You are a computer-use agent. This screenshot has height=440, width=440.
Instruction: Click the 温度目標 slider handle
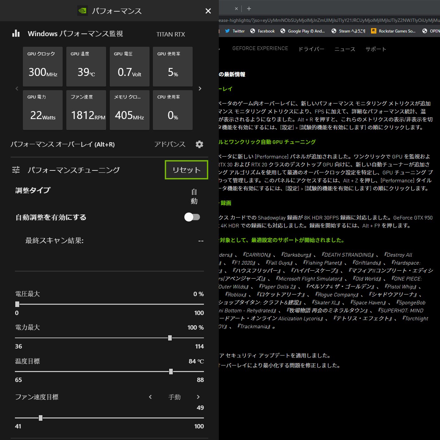[171, 372]
